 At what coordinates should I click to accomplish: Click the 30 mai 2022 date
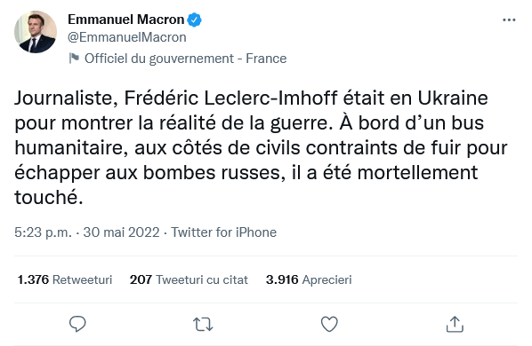[x=121, y=232]
